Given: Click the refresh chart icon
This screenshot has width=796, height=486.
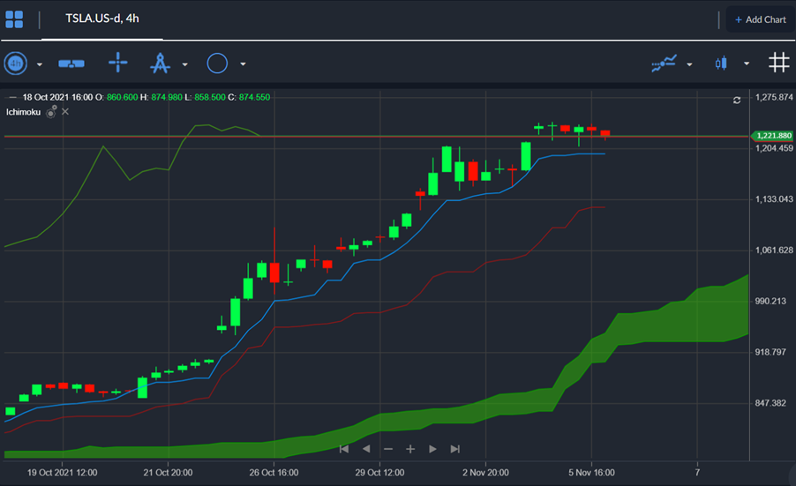Looking at the screenshot, I should click(737, 101).
